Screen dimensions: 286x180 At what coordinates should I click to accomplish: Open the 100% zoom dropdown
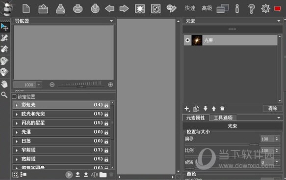point(39,85)
